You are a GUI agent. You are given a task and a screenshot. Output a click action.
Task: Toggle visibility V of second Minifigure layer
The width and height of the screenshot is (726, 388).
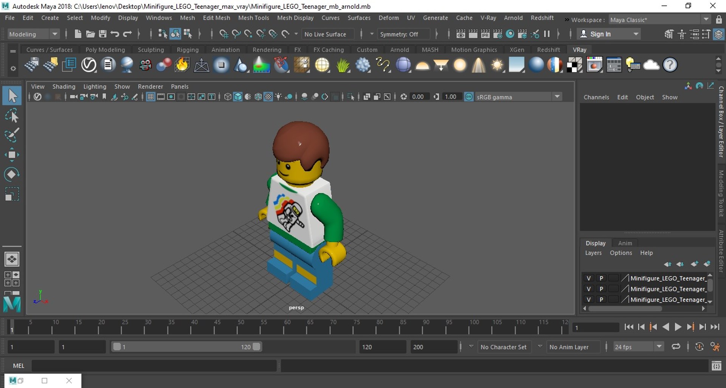click(x=588, y=289)
